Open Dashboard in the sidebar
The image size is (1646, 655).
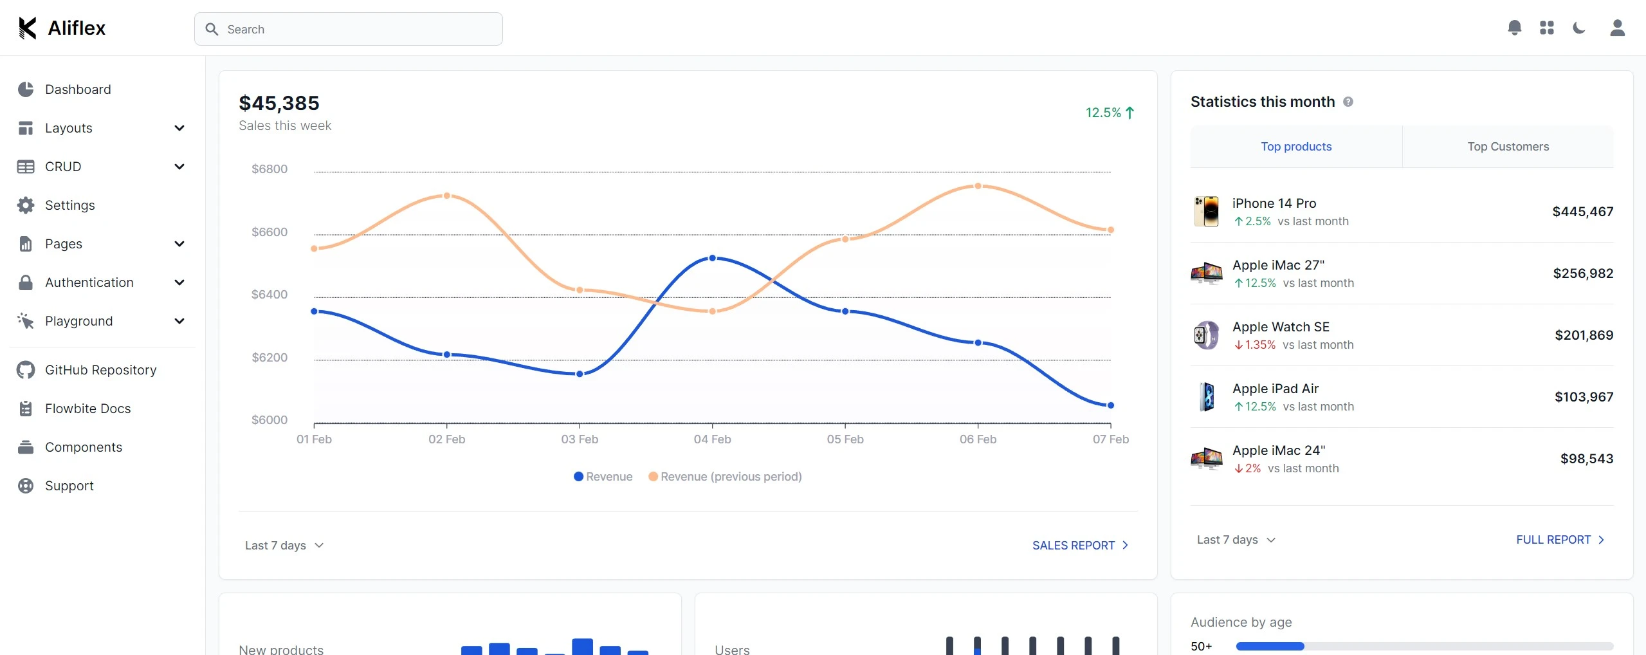[x=103, y=89]
